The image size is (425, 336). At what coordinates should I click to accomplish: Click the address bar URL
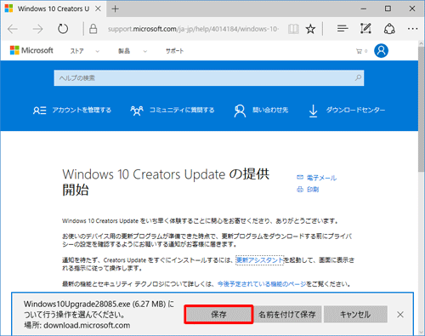(193, 29)
